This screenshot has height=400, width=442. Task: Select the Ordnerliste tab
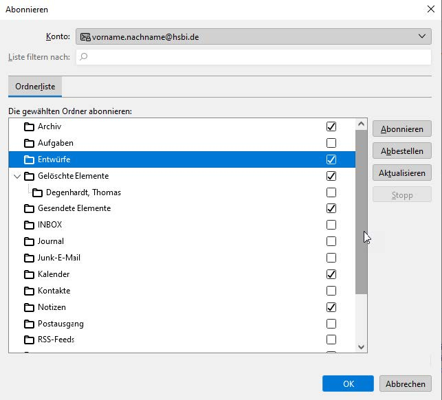tap(35, 87)
